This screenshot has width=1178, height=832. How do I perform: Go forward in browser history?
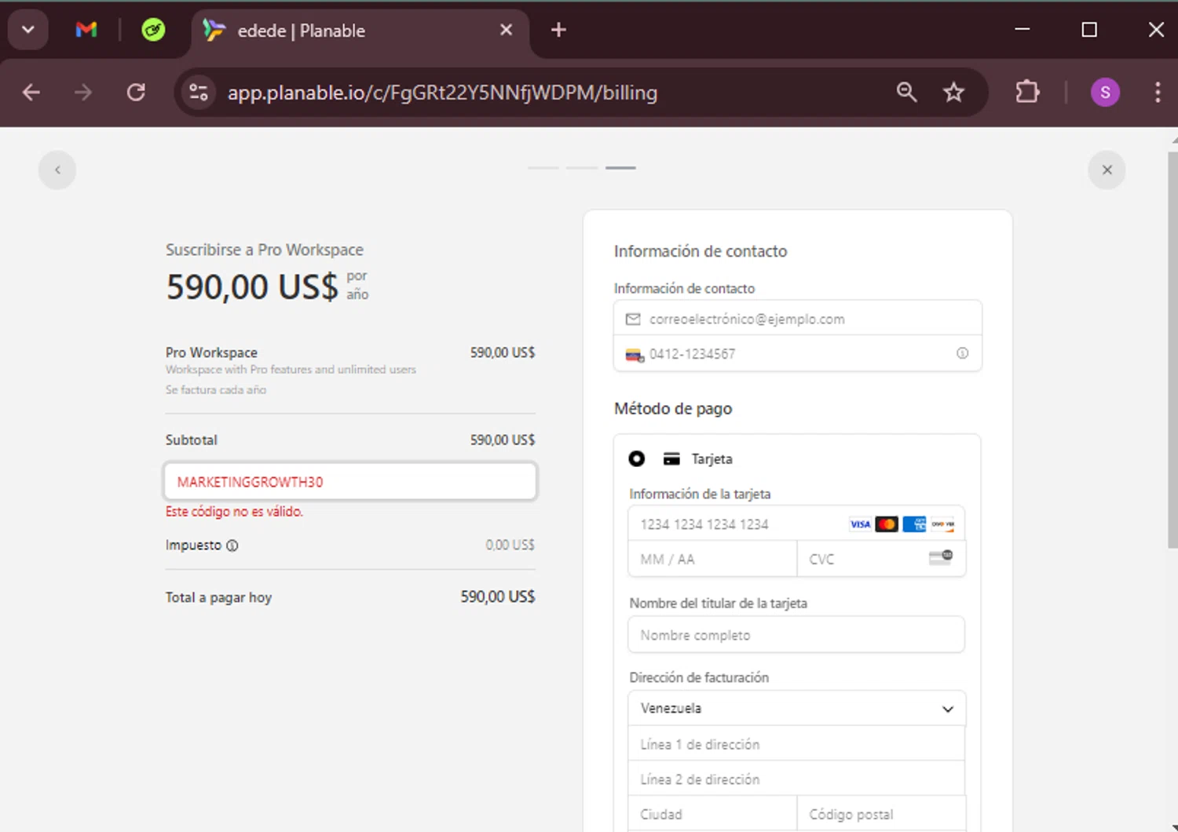click(x=83, y=93)
